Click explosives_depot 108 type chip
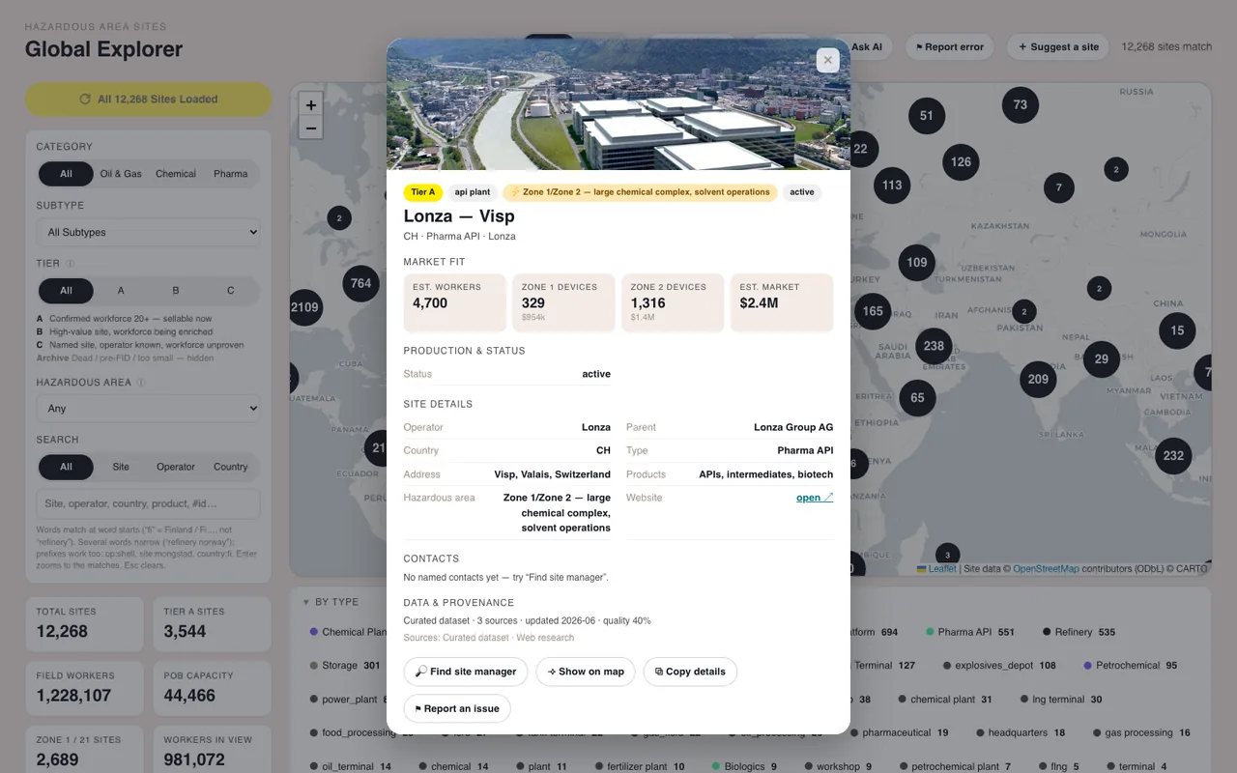The image size is (1237, 773). point(998,666)
